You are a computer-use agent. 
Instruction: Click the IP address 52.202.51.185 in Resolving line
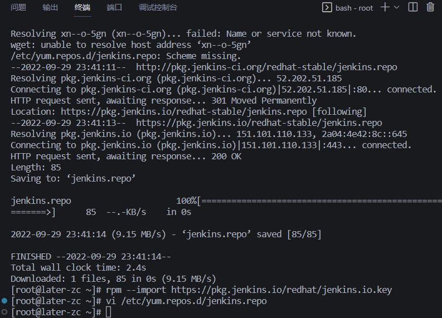[309, 79]
